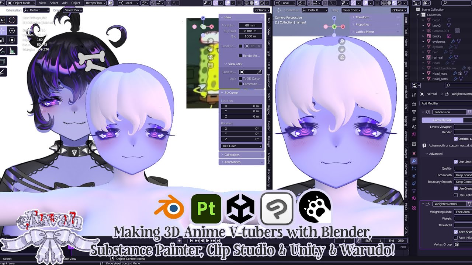Uncheck Keep Sharp checkbox
The image size is (472, 265).
(x=456, y=232)
